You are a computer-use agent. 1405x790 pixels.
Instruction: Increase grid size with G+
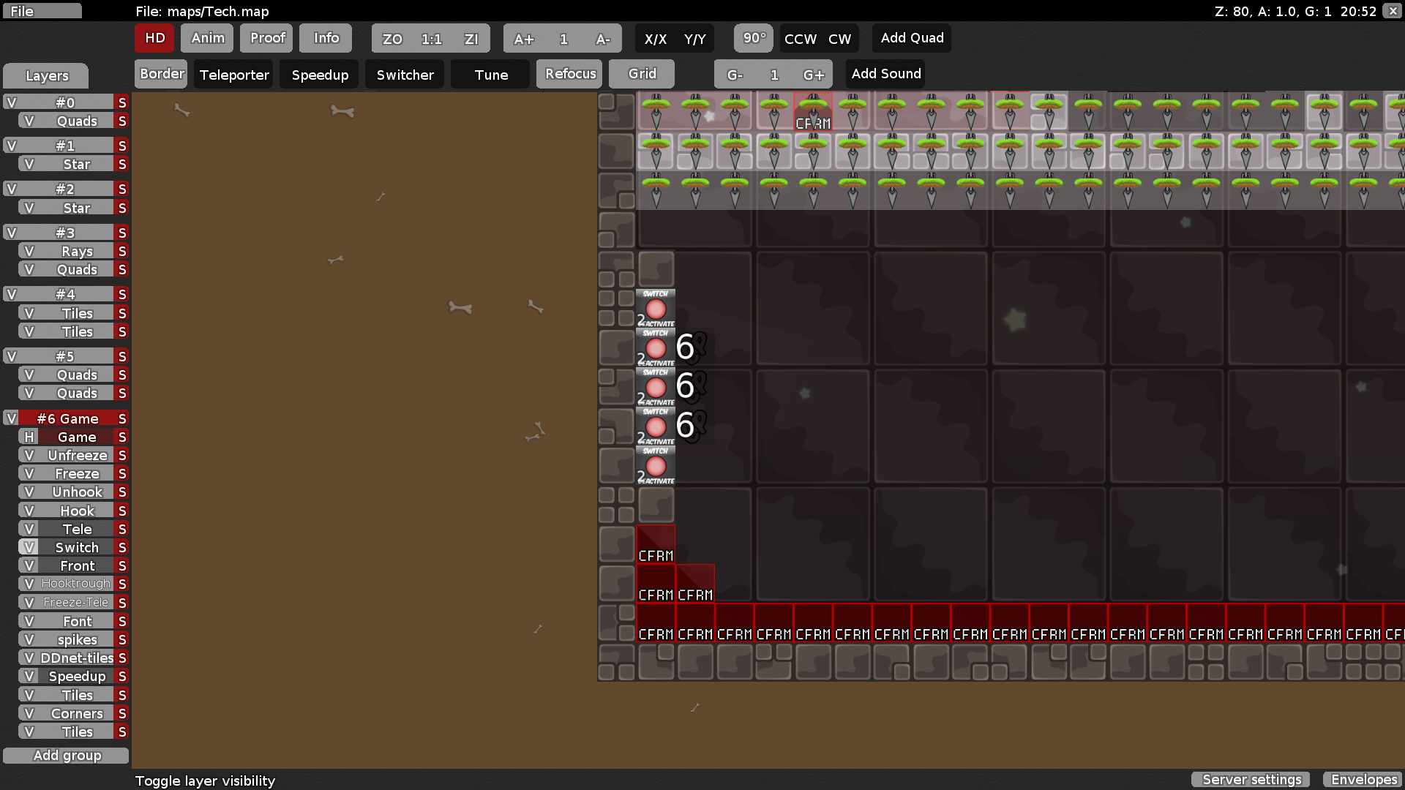pyautogui.click(x=813, y=75)
